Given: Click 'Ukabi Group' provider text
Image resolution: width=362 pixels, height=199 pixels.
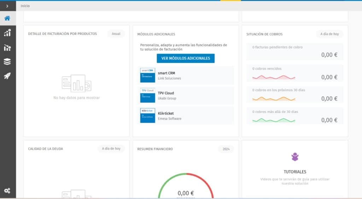Looking at the screenshot, I should pyautogui.click(x=167, y=98).
